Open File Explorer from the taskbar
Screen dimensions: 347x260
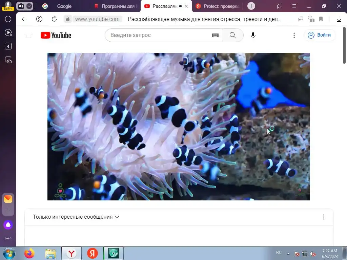[50, 253]
